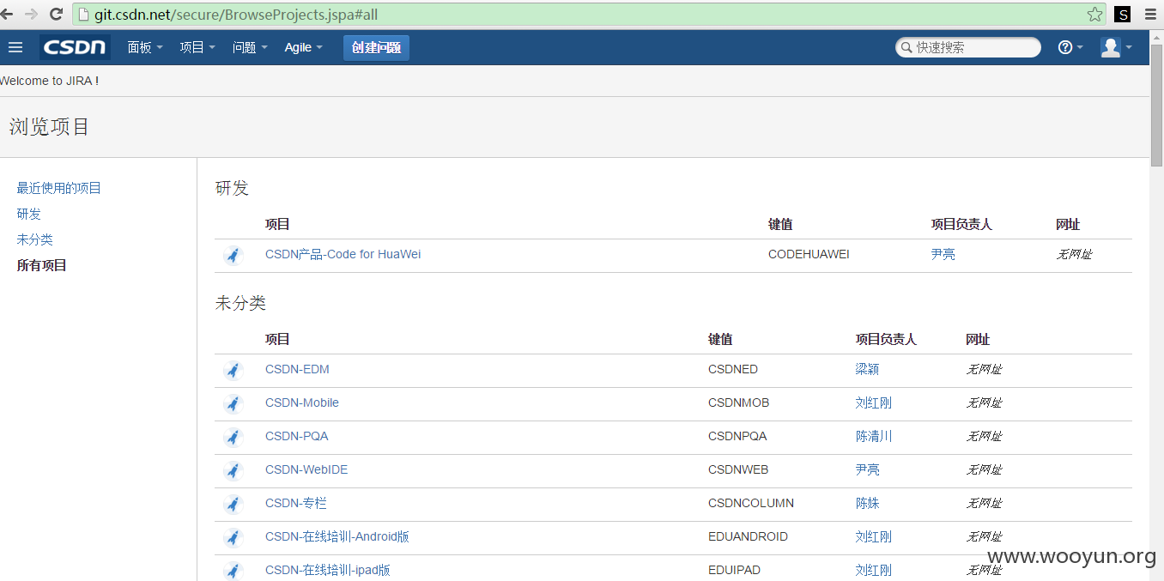The height and width of the screenshot is (581, 1164).
Task: Click project avatar for CSDN-Mobile
Action: [233, 403]
